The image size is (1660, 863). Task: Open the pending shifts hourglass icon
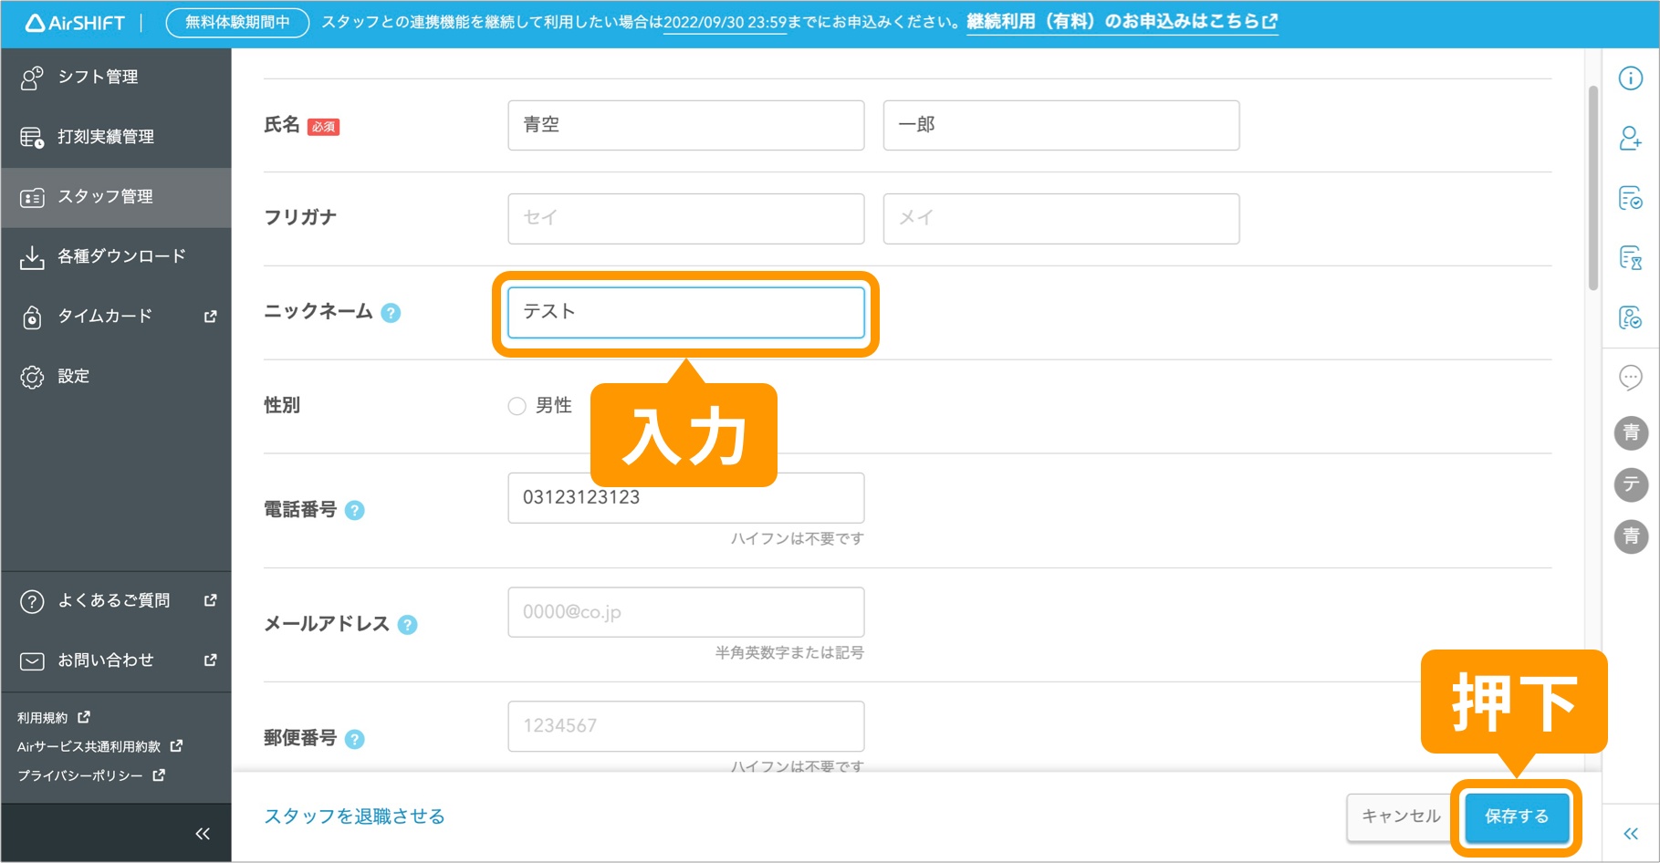[x=1631, y=259]
